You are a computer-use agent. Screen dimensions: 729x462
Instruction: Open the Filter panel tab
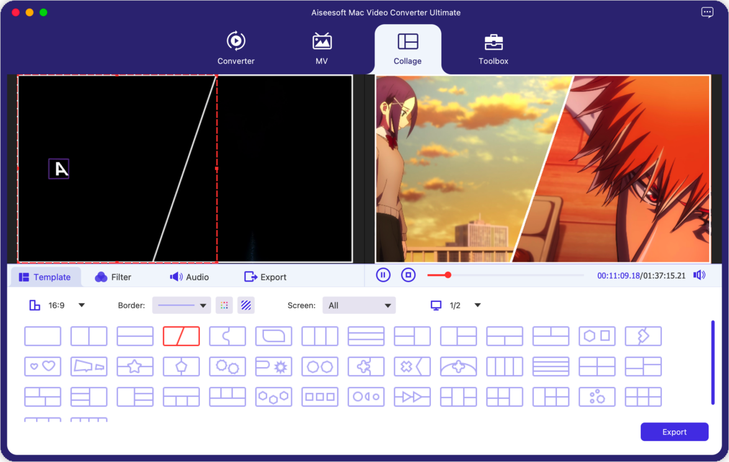point(113,277)
